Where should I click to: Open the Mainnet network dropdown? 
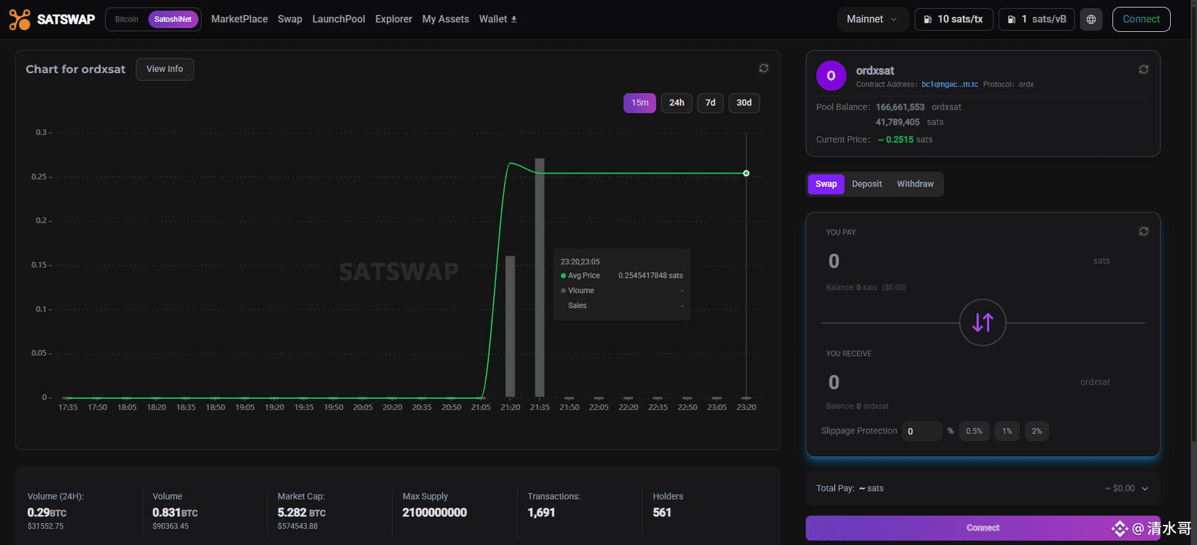click(871, 19)
